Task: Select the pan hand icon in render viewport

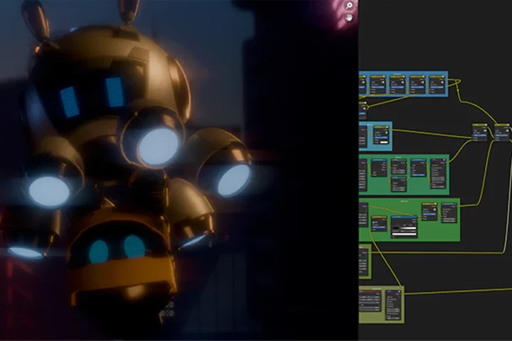Action: pyautogui.click(x=349, y=18)
